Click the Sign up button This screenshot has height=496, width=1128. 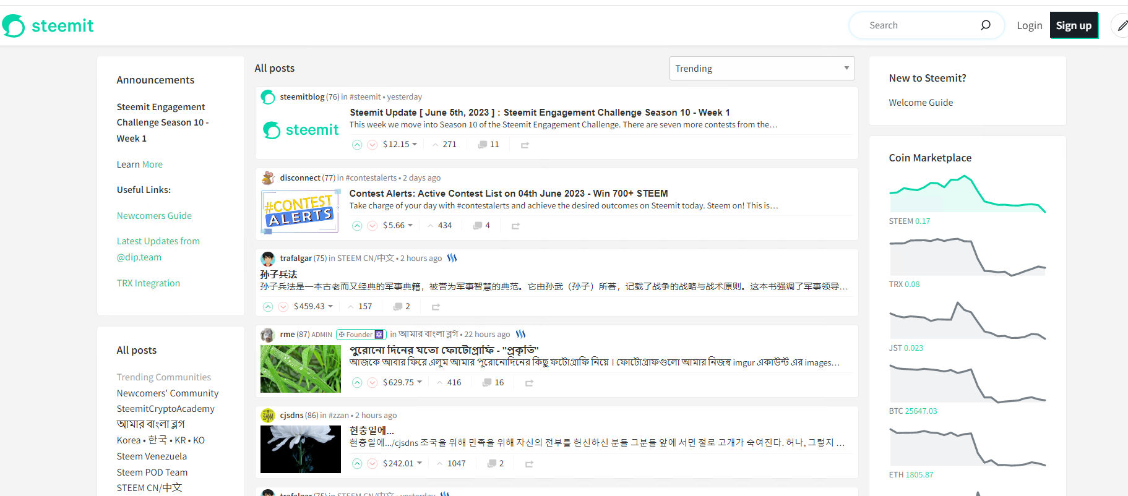tap(1074, 25)
